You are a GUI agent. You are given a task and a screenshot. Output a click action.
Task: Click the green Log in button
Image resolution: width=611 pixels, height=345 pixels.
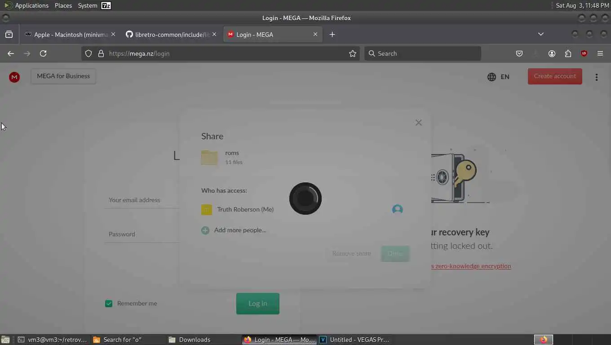point(258,304)
